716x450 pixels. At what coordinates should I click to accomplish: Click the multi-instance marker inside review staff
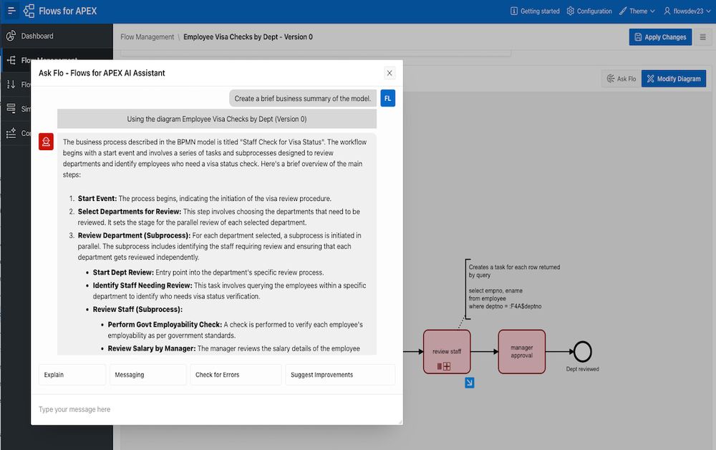(440, 366)
